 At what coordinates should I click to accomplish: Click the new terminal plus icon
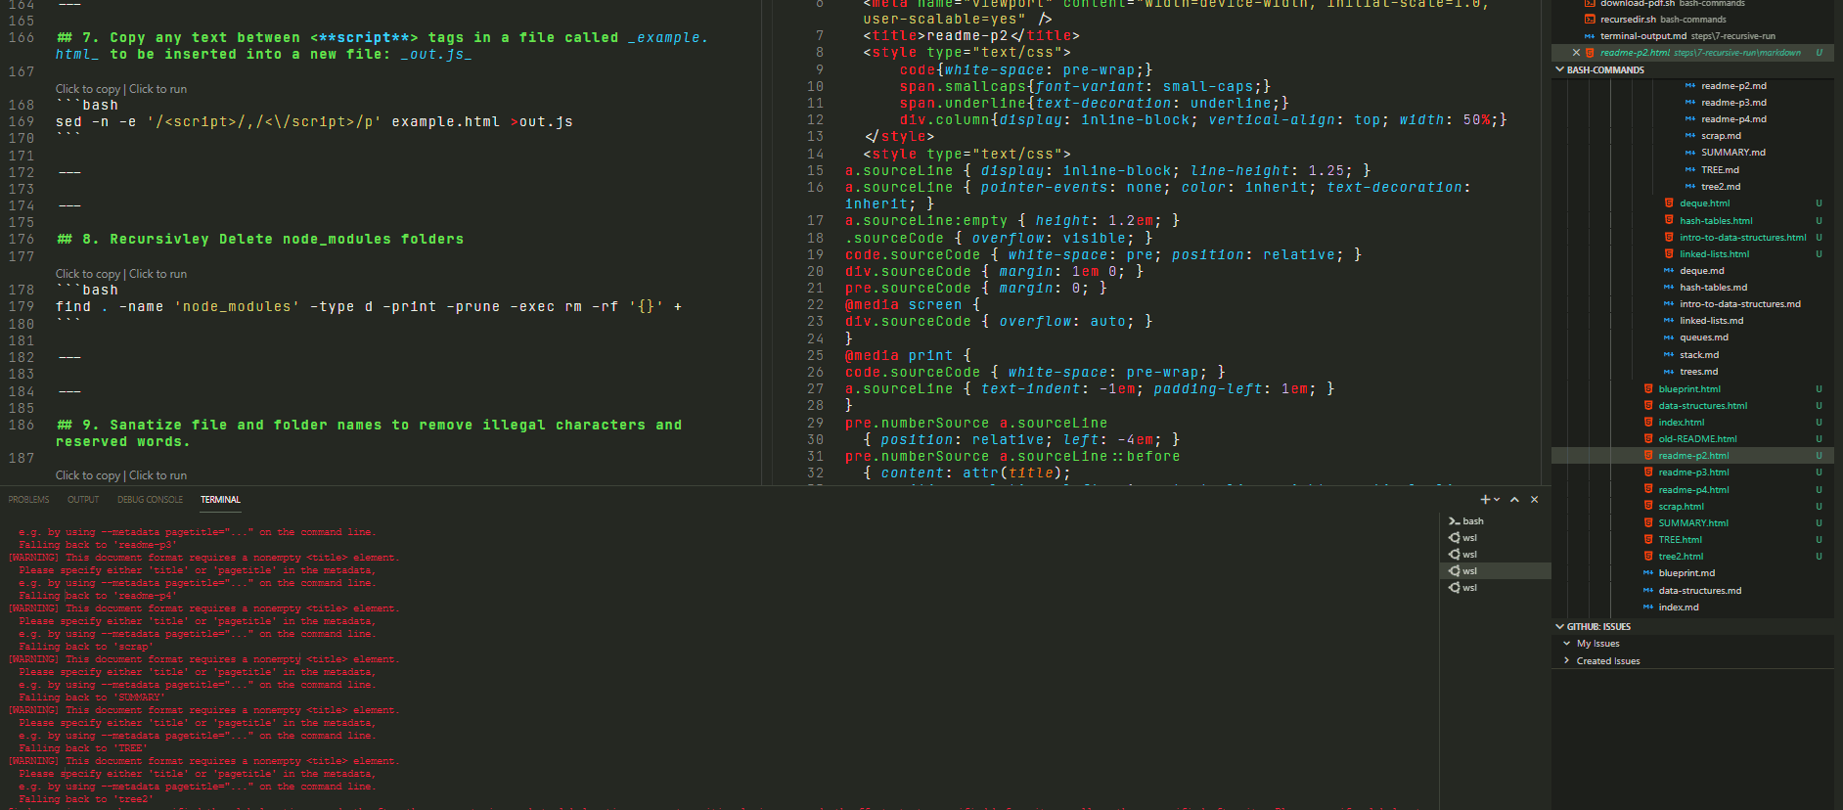point(1485,500)
